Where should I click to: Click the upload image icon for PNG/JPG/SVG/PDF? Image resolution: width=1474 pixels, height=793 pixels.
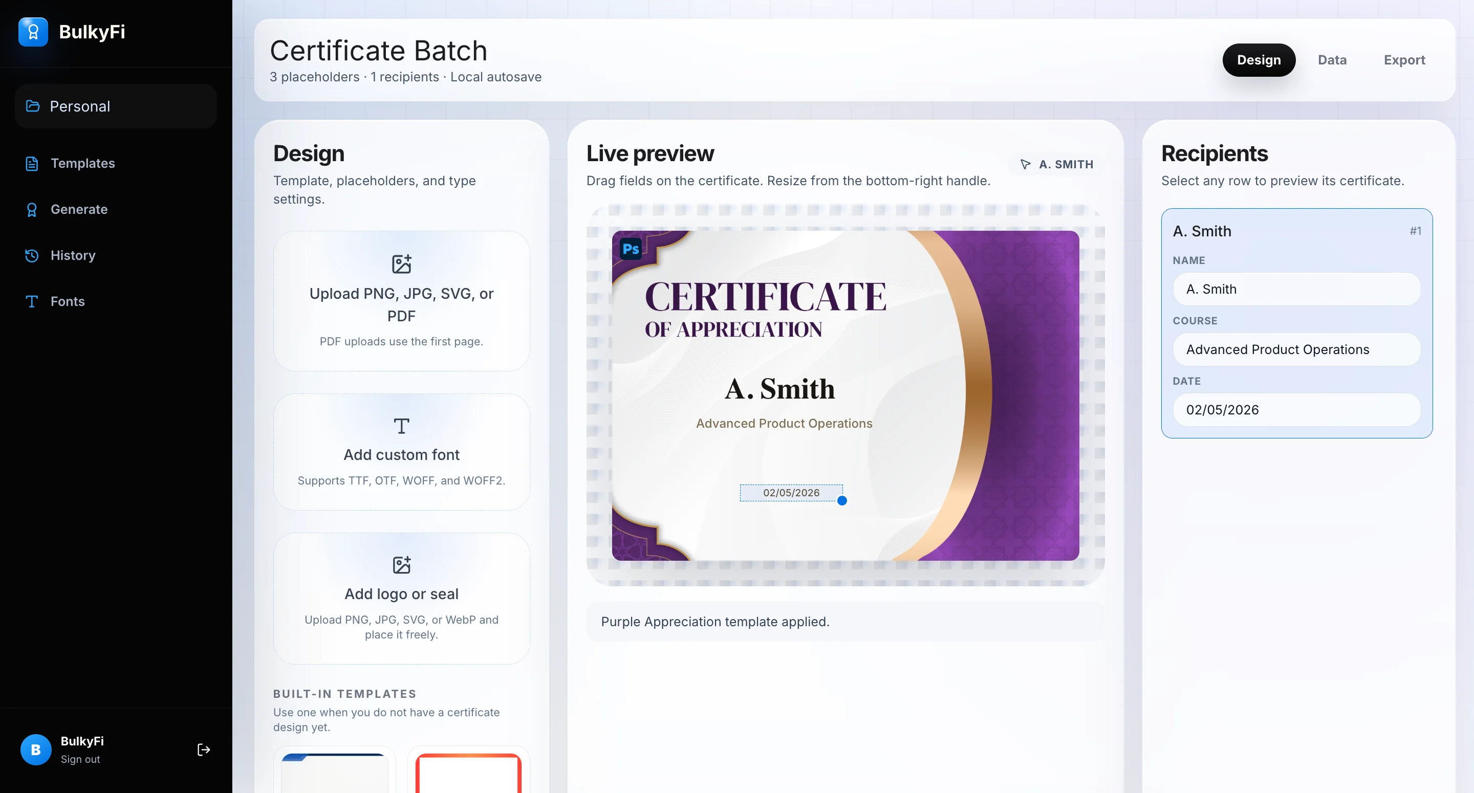(402, 264)
